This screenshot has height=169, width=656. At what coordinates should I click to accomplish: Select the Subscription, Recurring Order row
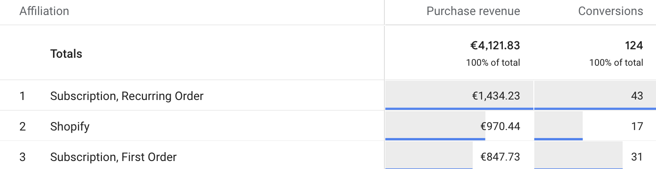coord(328,96)
